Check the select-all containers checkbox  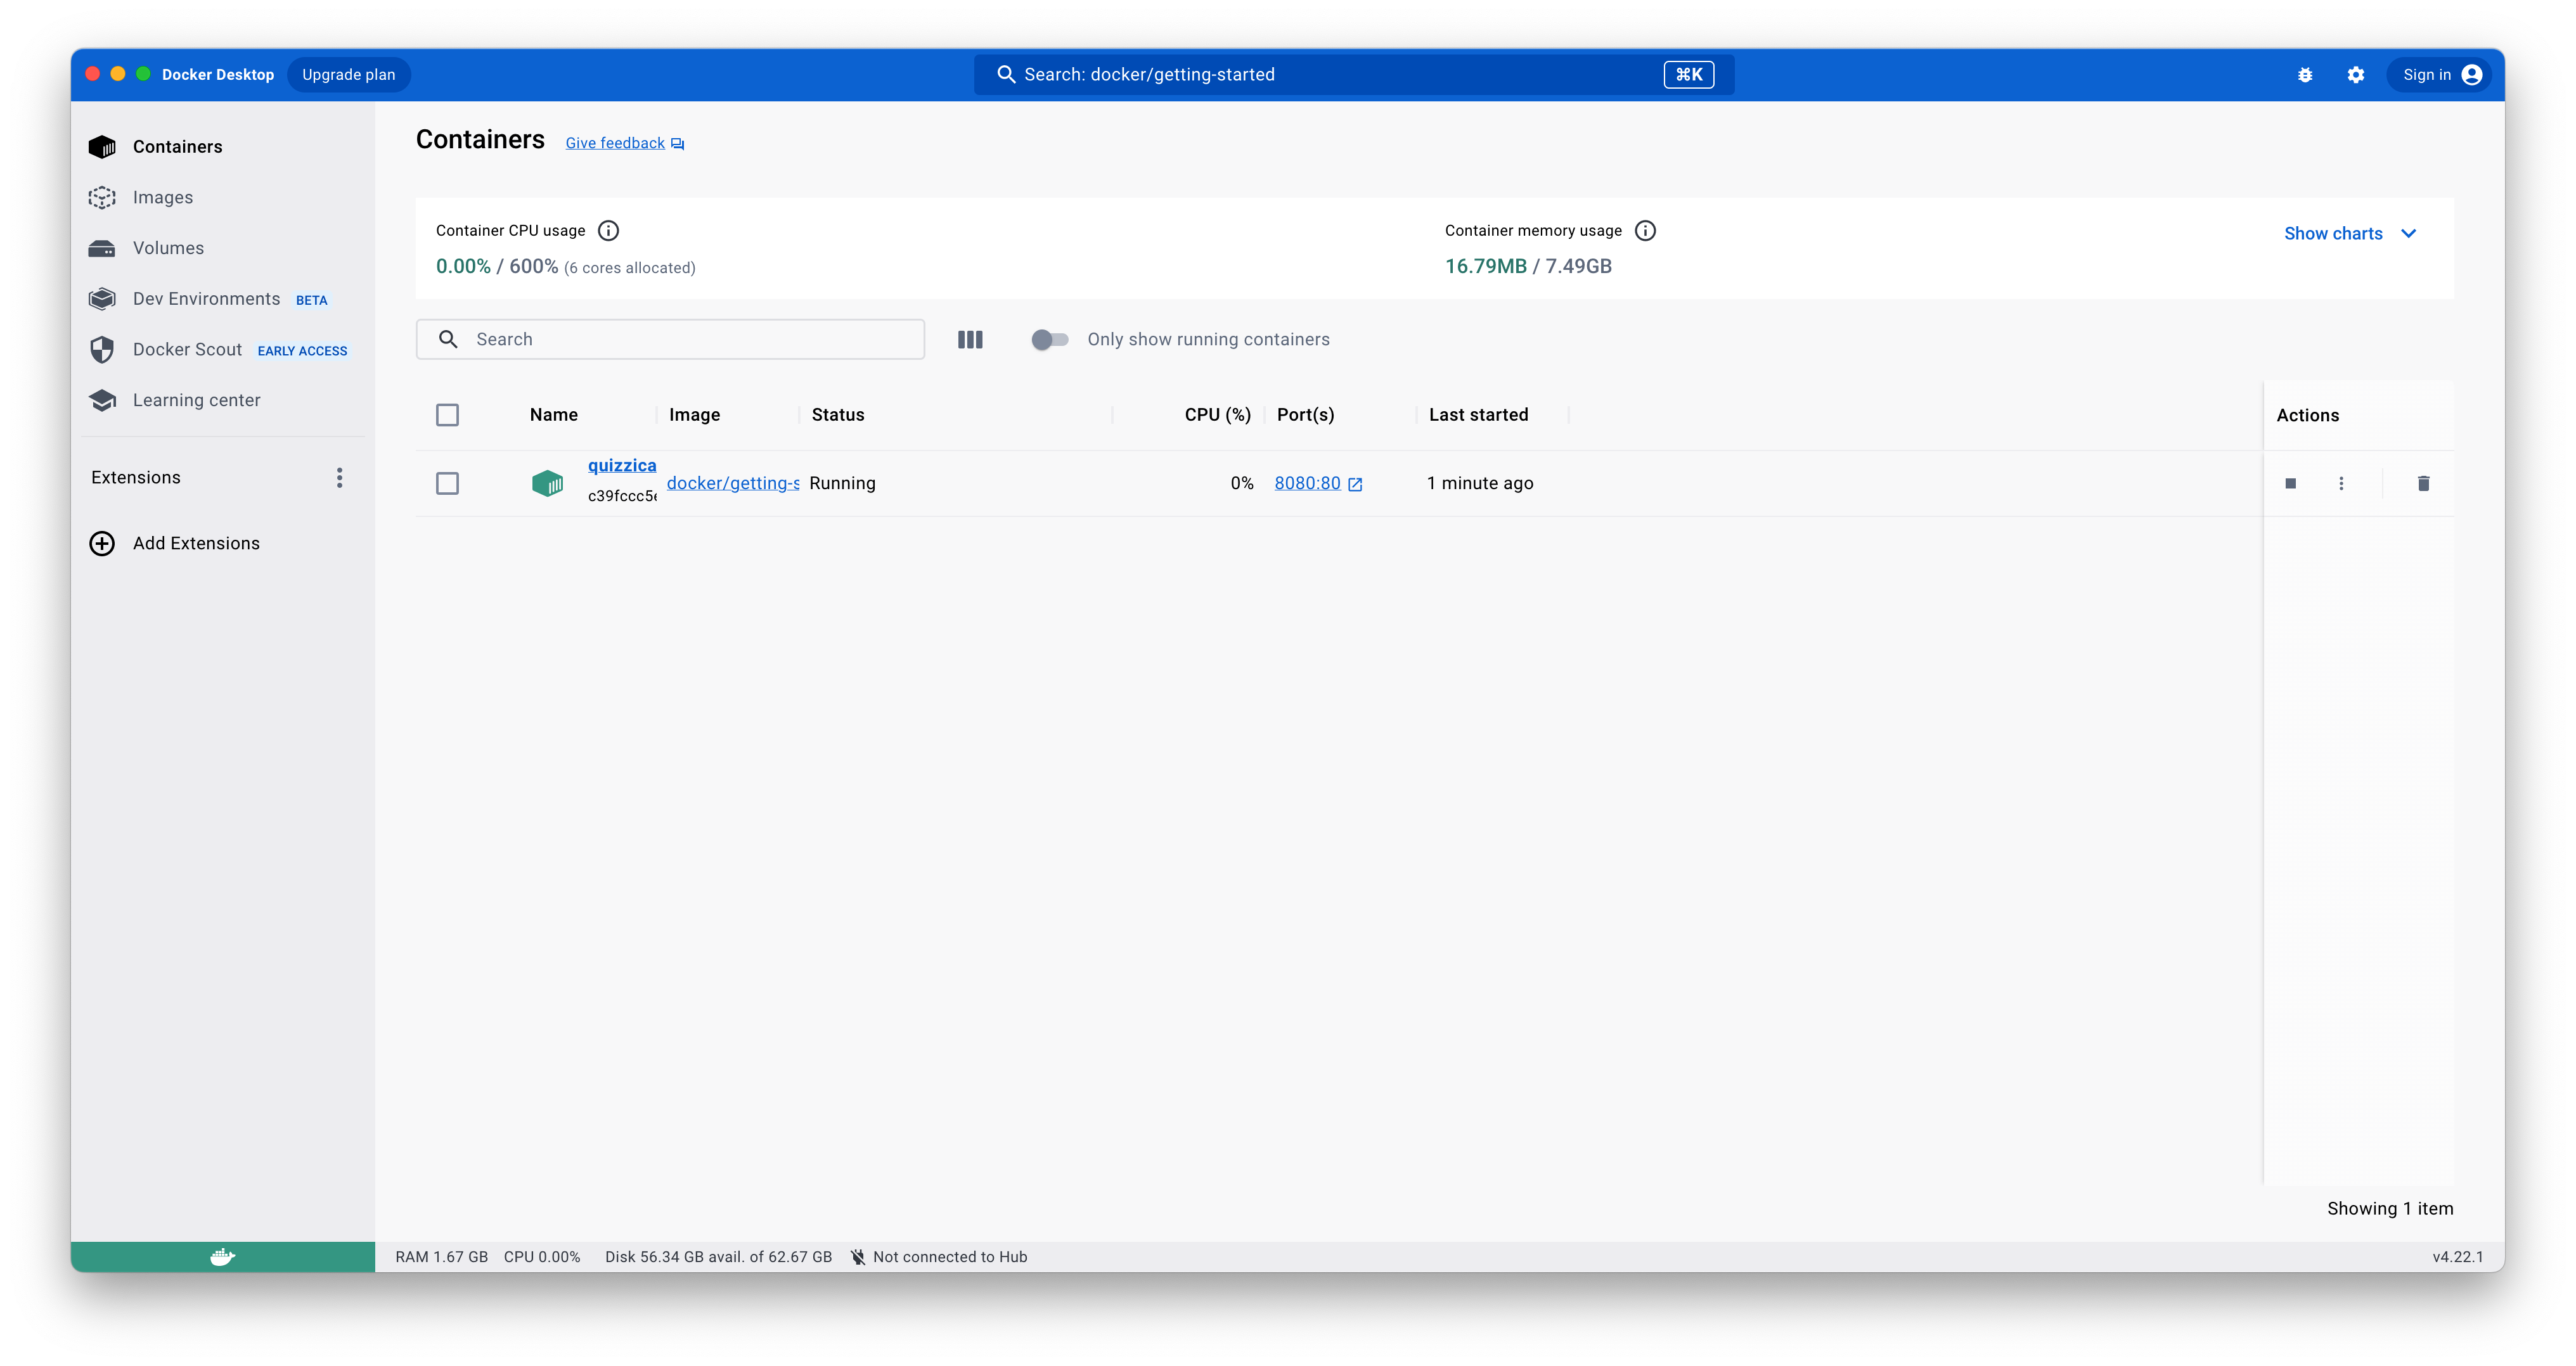point(447,415)
